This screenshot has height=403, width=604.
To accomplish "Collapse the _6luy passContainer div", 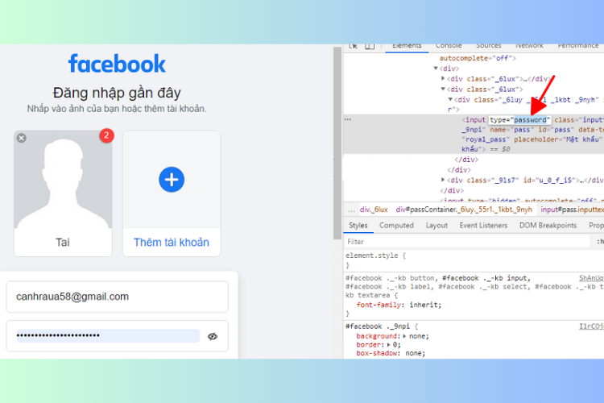I will point(450,99).
